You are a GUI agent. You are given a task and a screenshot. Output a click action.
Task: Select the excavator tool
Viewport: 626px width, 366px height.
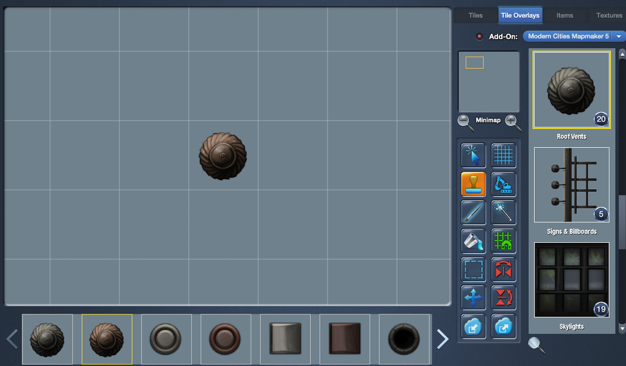503,184
